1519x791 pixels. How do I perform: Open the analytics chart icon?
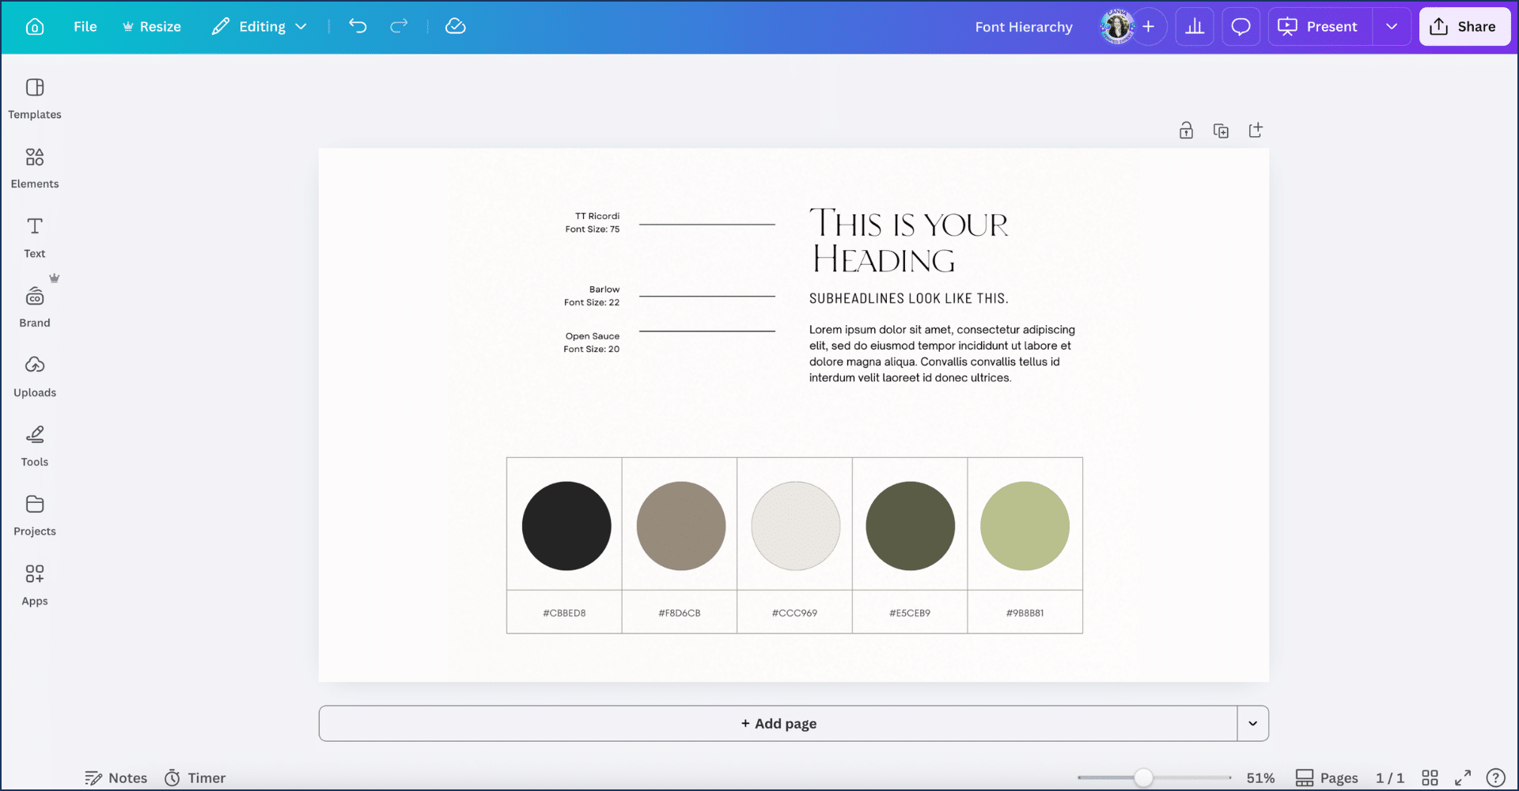pos(1195,27)
